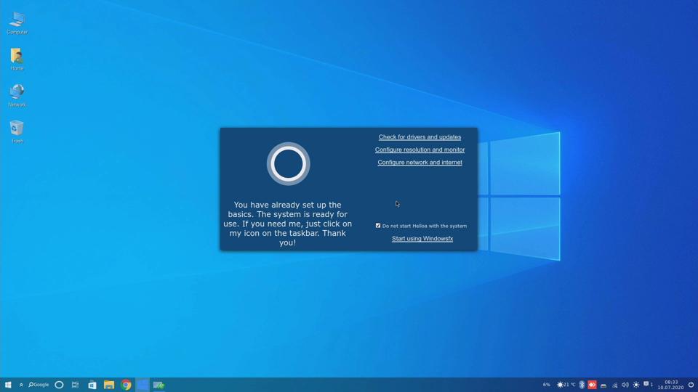Viewport: 698px width, 392px height.
Task: Open the Trash desktop icon
Action: click(x=17, y=128)
